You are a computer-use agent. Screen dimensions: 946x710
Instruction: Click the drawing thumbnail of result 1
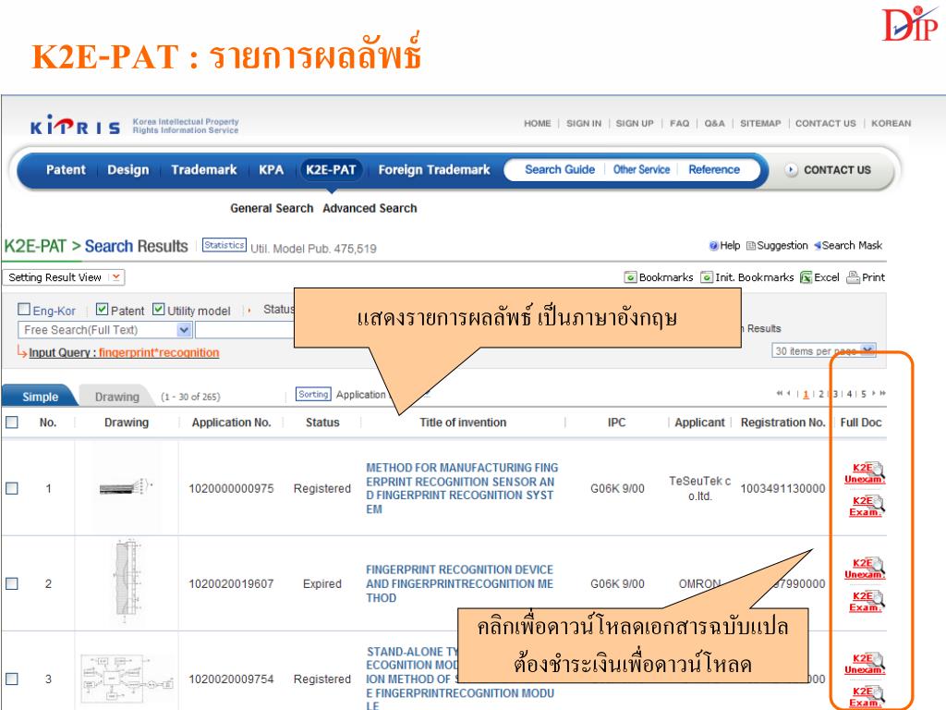coord(126,486)
